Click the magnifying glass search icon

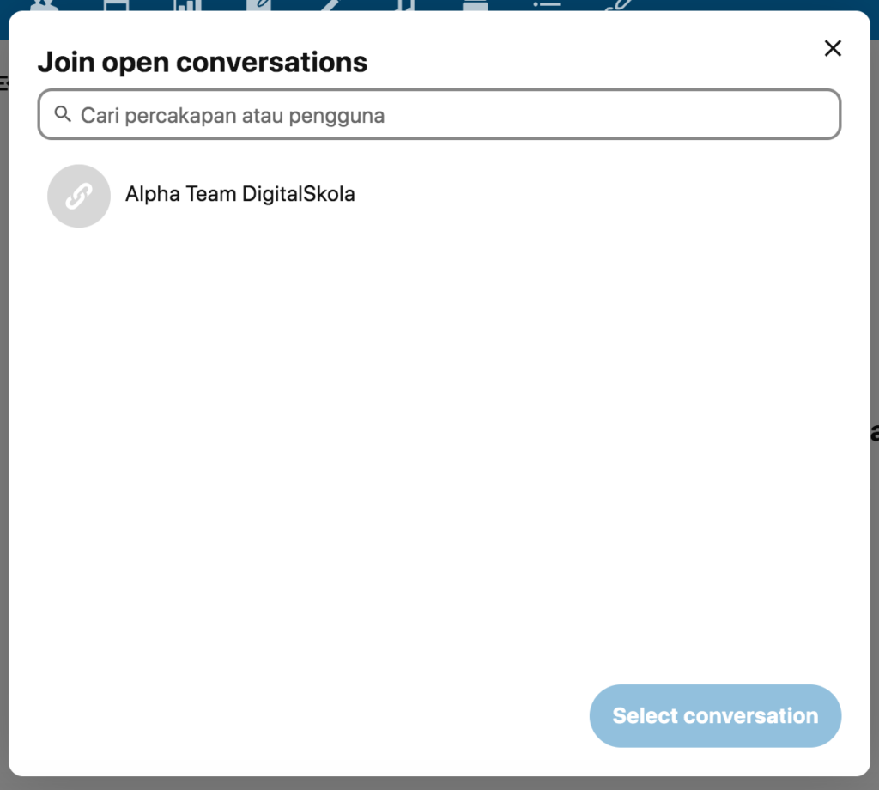click(62, 114)
